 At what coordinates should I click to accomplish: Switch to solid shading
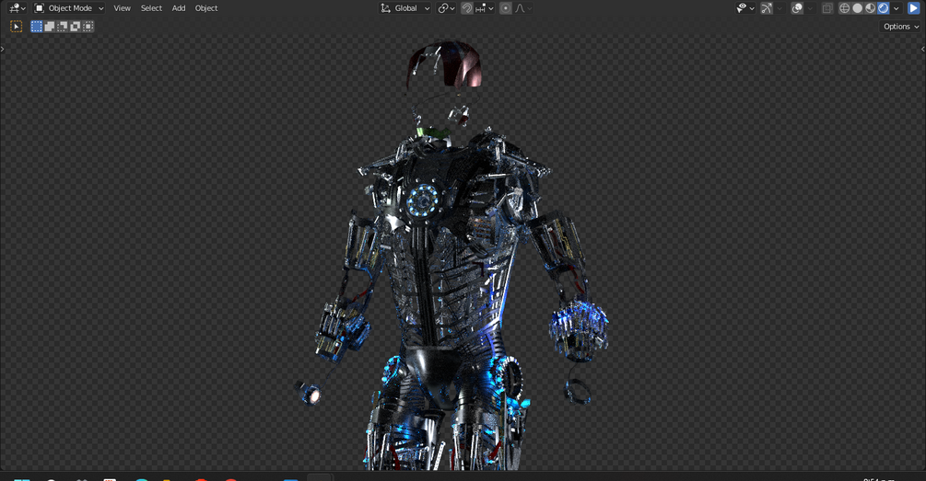[x=858, y=8]
